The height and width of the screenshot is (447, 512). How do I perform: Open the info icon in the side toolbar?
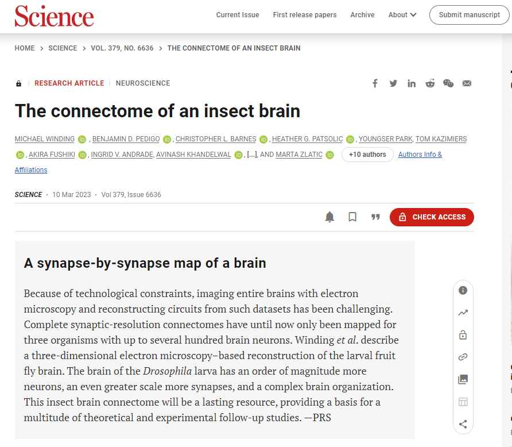[x=463, y=290]
